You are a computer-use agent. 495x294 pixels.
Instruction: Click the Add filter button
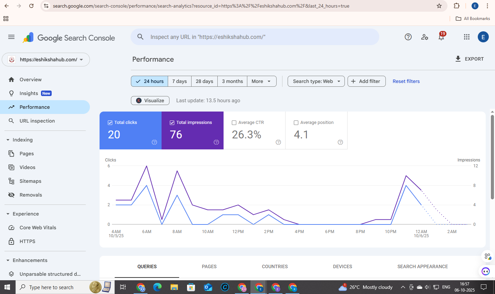(366, 81)
